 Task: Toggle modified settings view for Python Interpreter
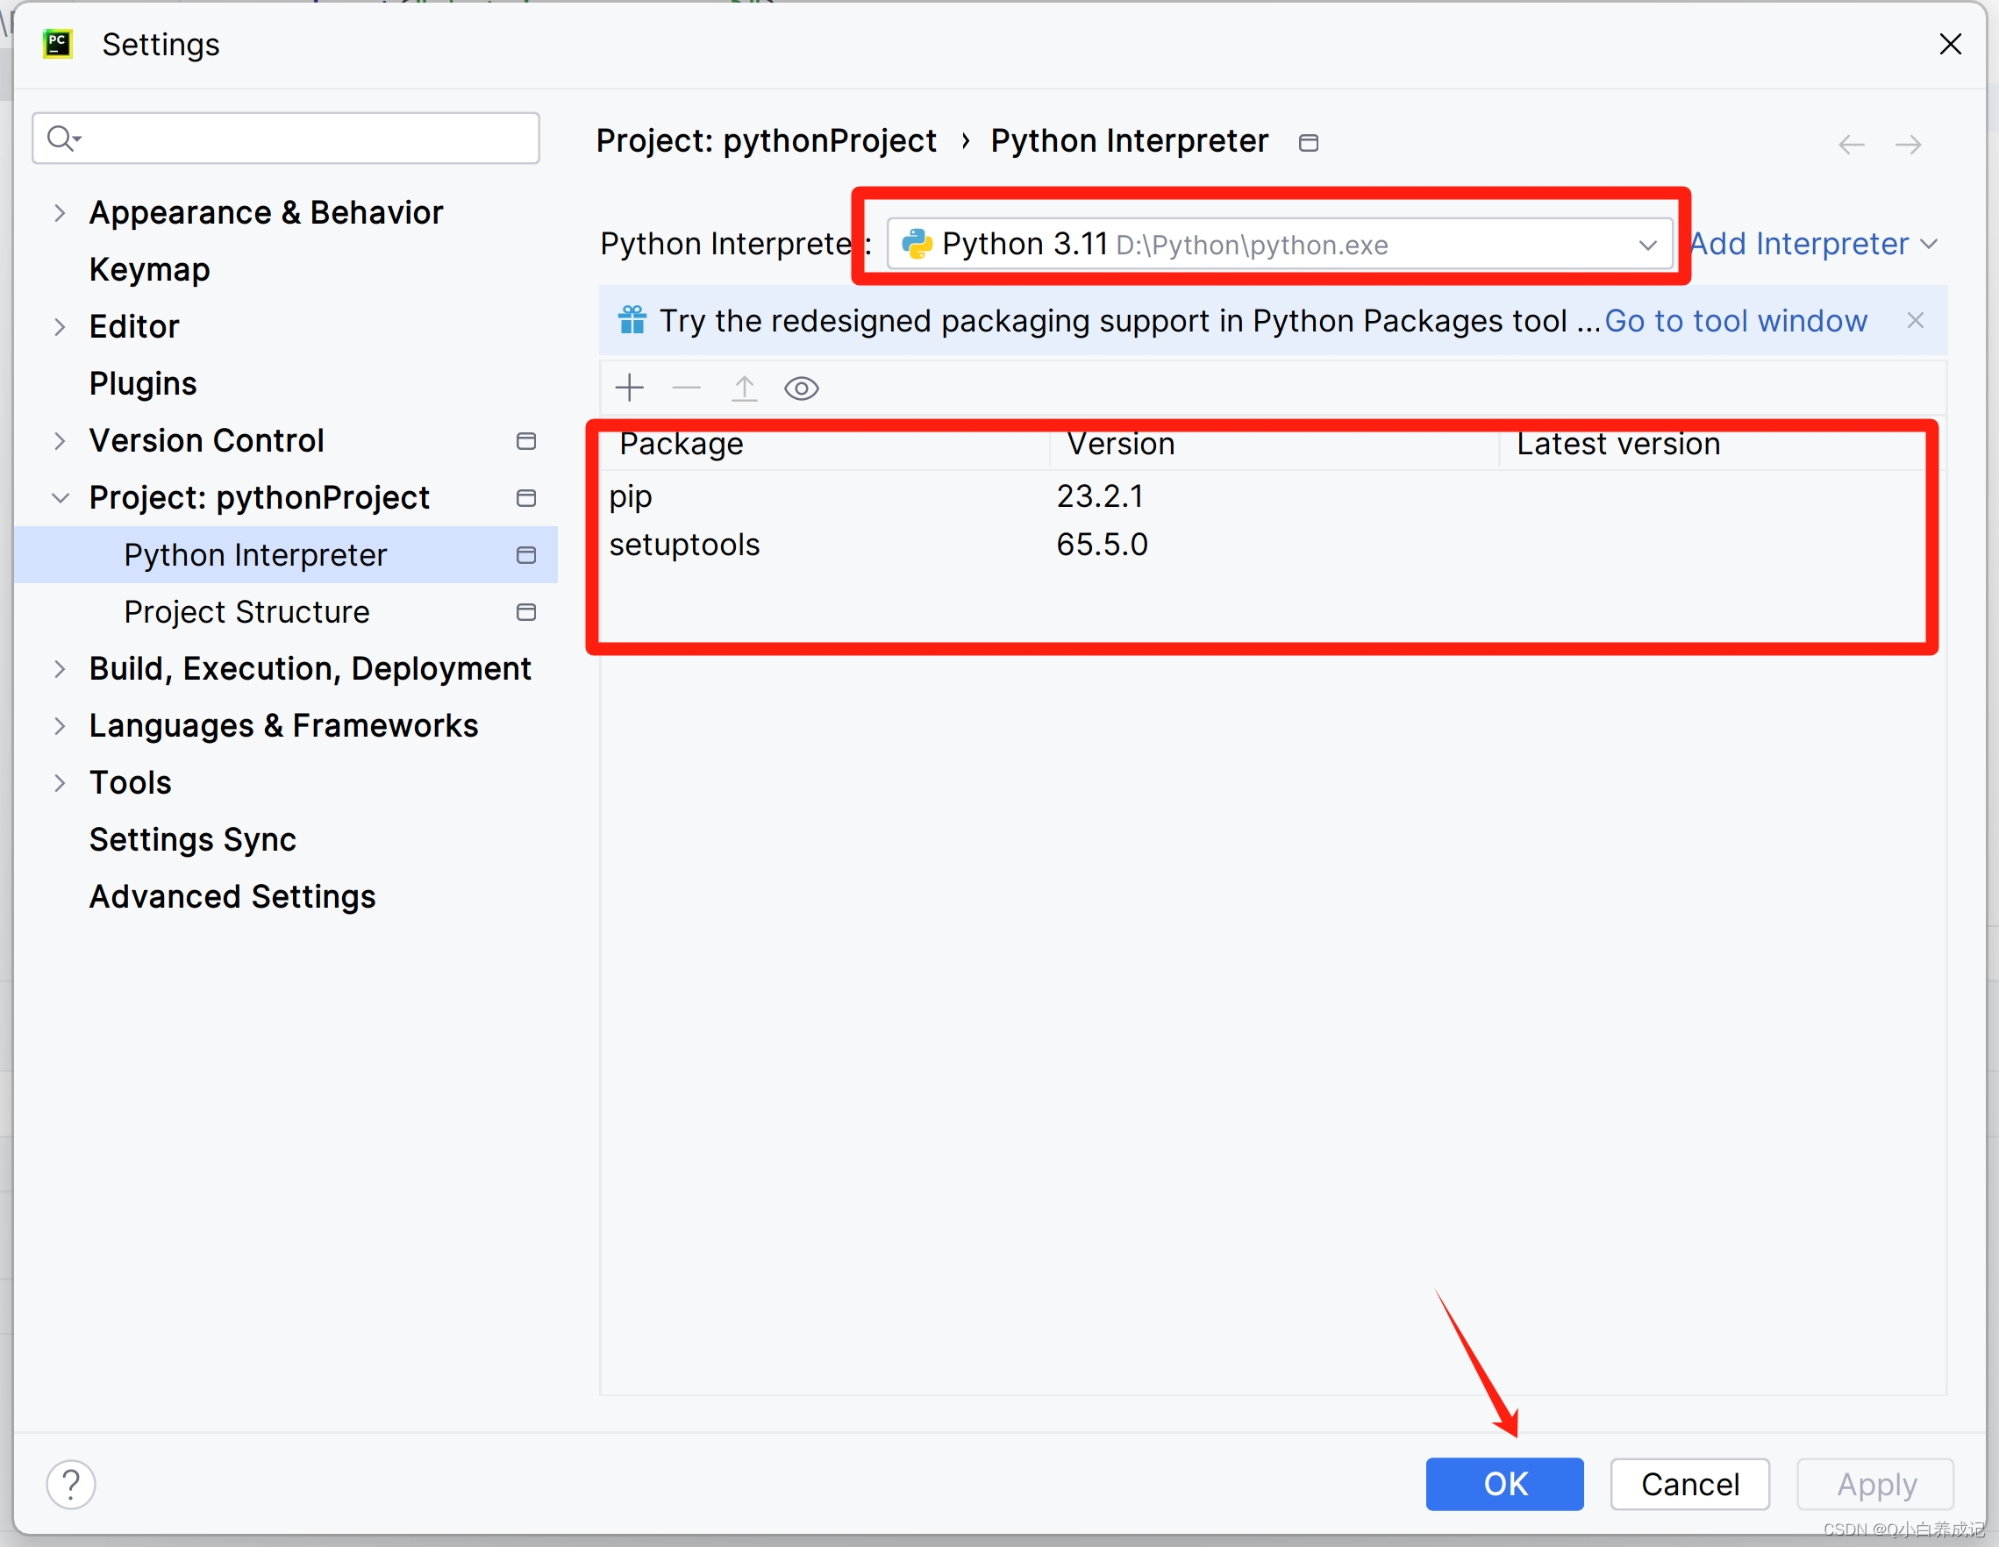pos(526,555)
